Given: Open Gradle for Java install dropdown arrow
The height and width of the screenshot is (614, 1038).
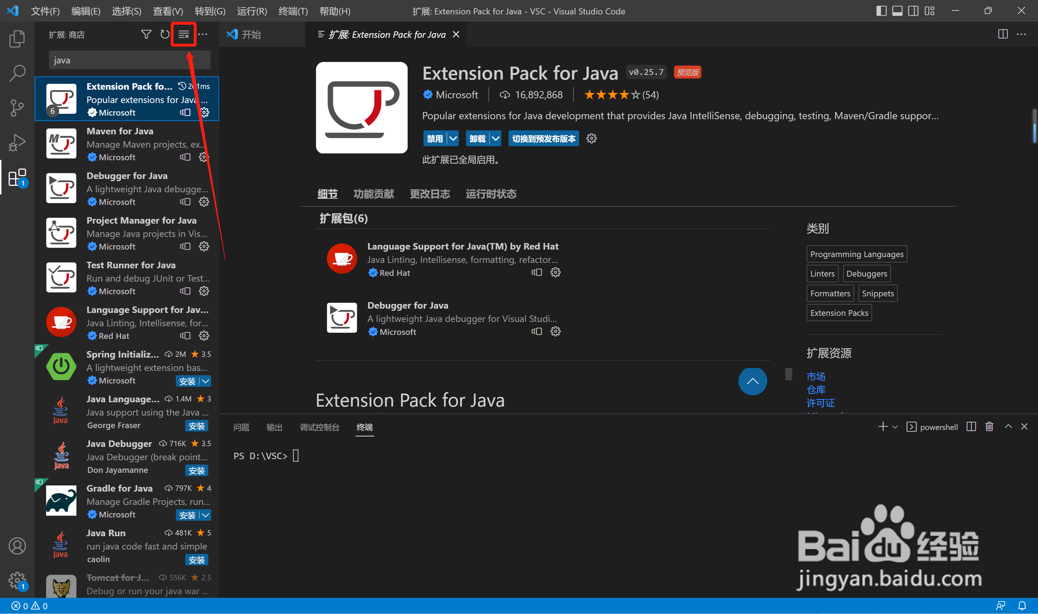Looking at the screenshot, I should point(205,515).
